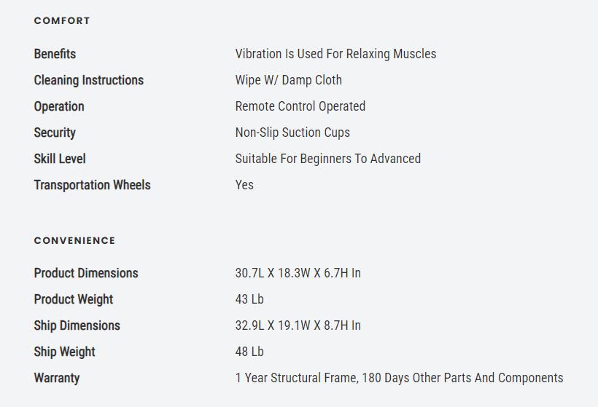Image resolution: width=598 pixels, height=407 pixels.
Task: Click the Transportation Wheels label
Action: pyautogui.click(x=92, y=185)
